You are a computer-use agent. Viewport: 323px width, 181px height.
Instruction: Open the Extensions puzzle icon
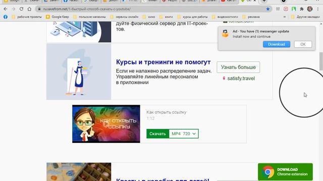click(x=302, y=9)
